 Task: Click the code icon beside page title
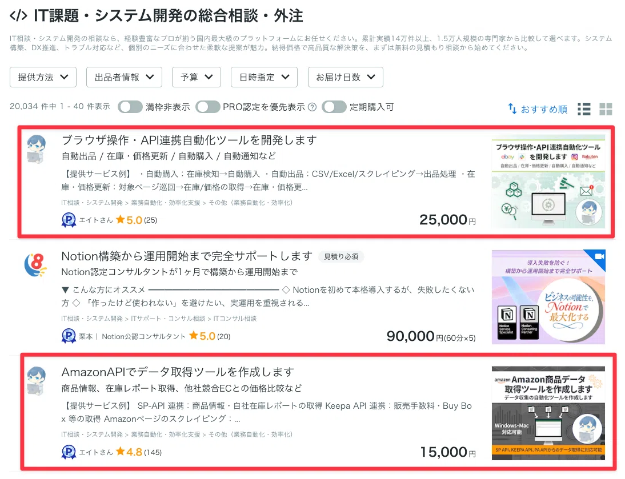tap(19, 15)
